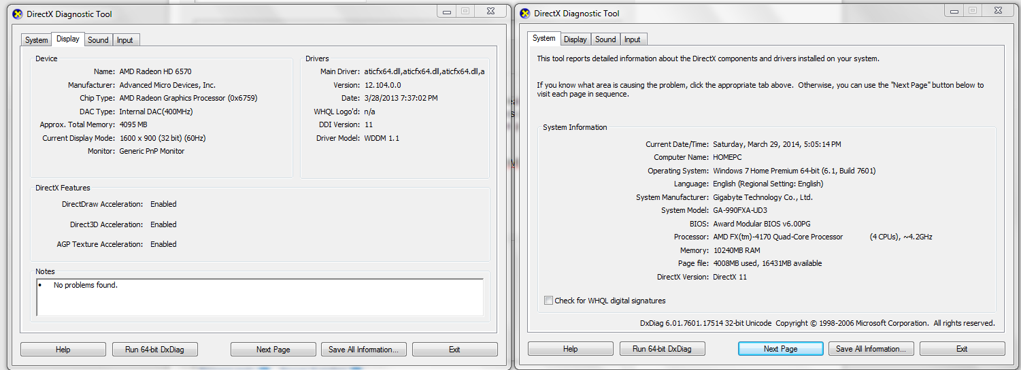Click DirectDraw Acceleration Enabled value

(x=163, y=204)
